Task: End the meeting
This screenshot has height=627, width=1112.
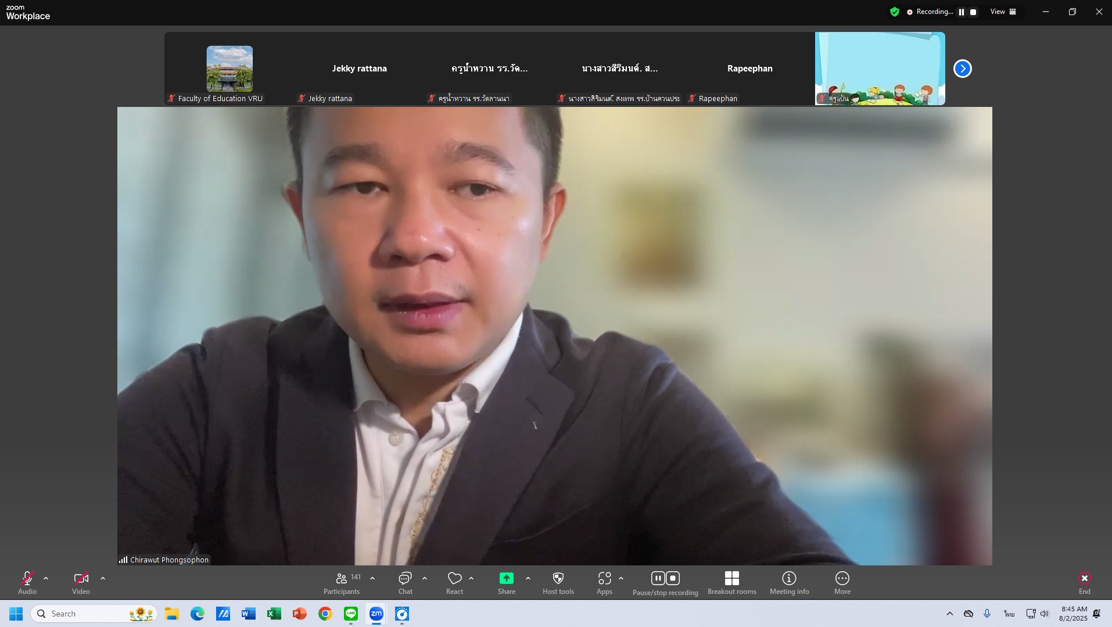Action: [1084, 583]
